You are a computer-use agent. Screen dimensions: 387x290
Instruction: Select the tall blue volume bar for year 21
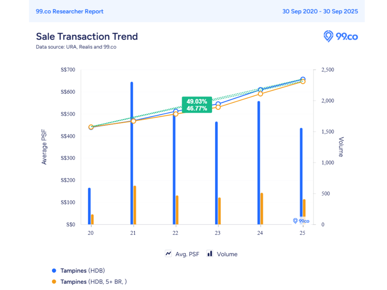pyautogui.click(x=132, y=155)
